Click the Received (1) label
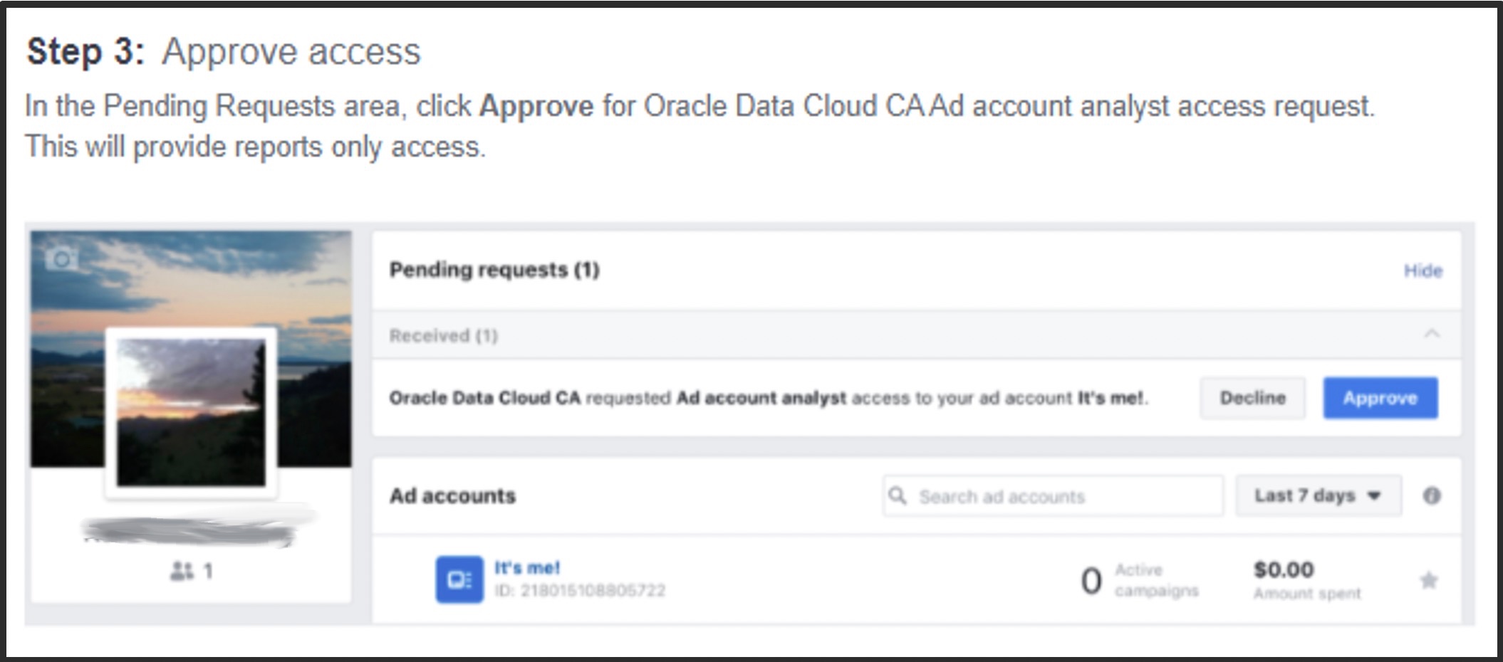The height and width of the screenshot is (662, 1503). tap(443, 335)
